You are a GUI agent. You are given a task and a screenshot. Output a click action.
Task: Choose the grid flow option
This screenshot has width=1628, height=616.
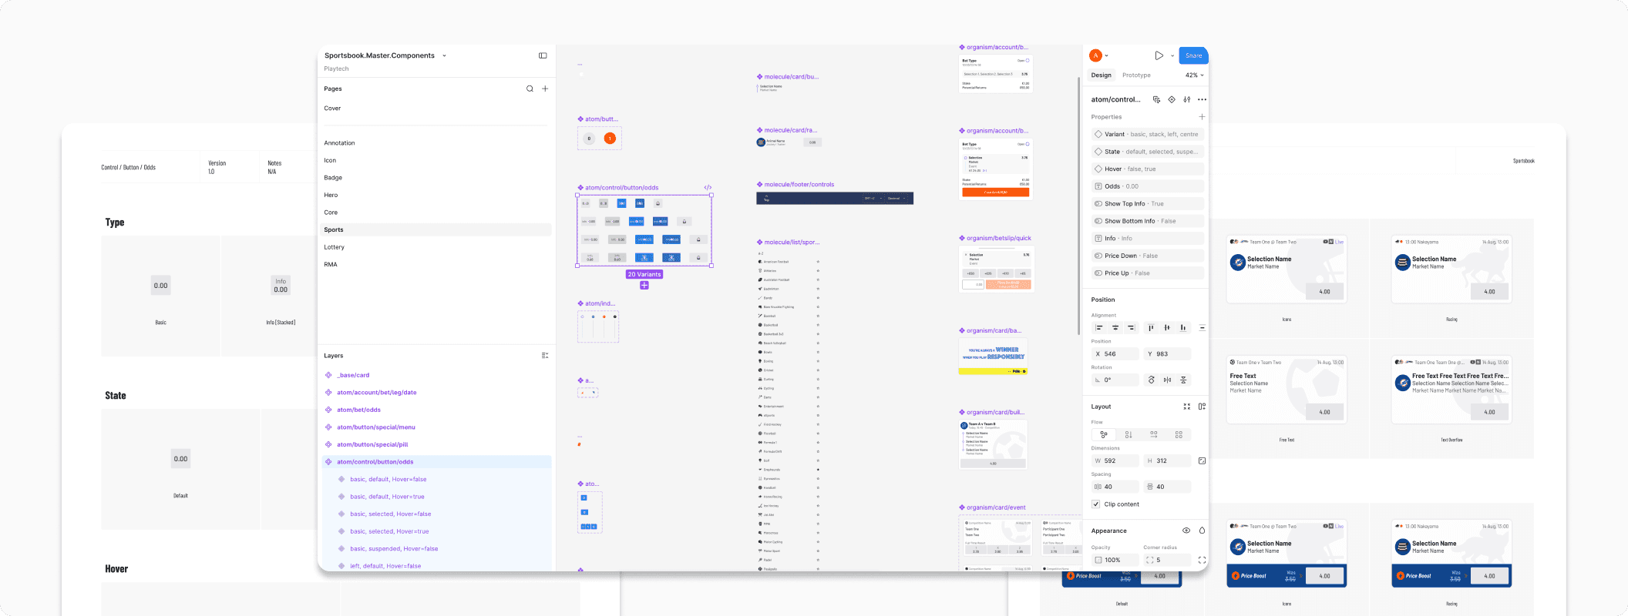coord(1179,434)
